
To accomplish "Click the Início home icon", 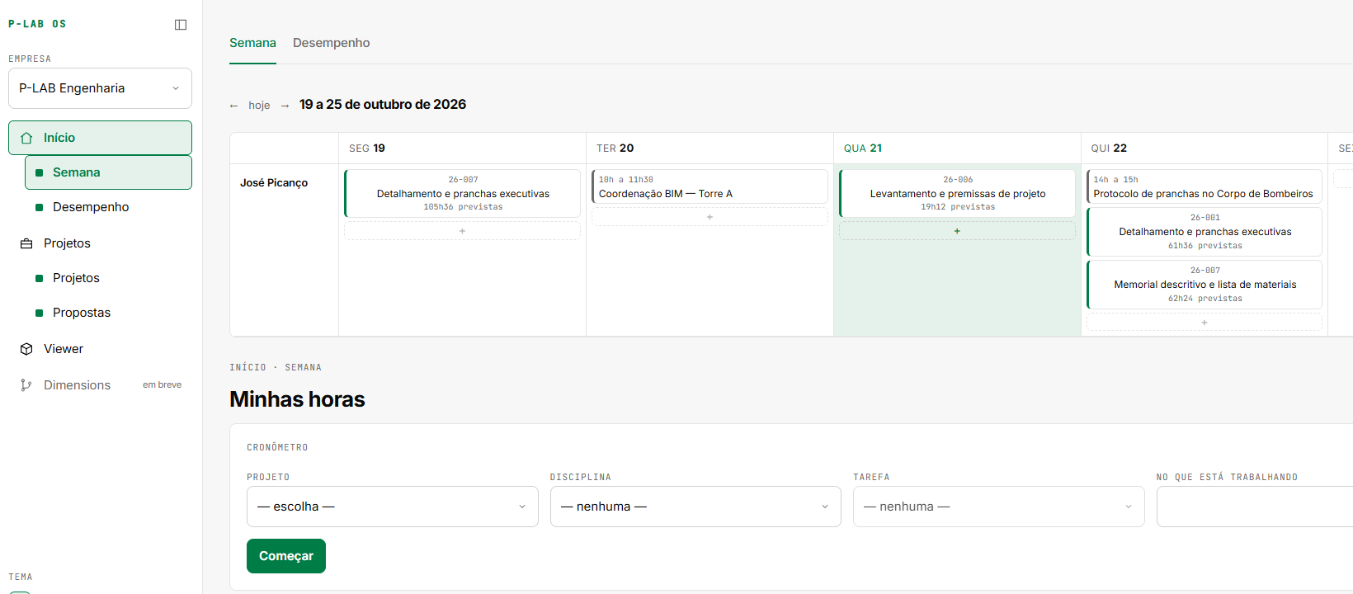I will [x=26, y=138].
